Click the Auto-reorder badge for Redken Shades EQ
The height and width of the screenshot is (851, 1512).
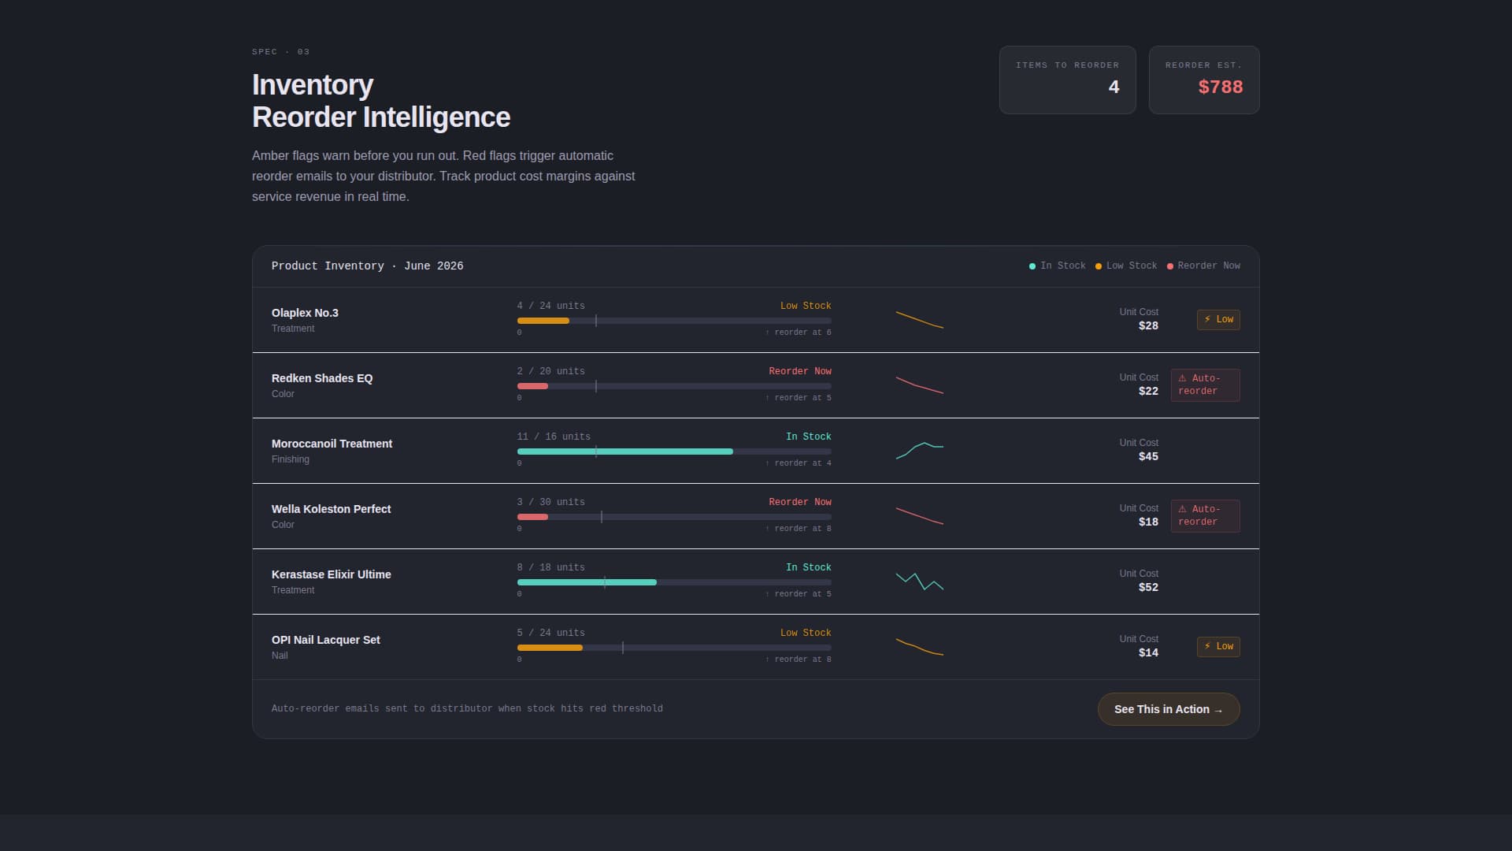[1206, 385]
